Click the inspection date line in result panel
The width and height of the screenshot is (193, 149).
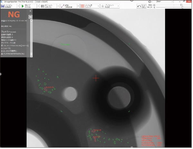[14, 21]
